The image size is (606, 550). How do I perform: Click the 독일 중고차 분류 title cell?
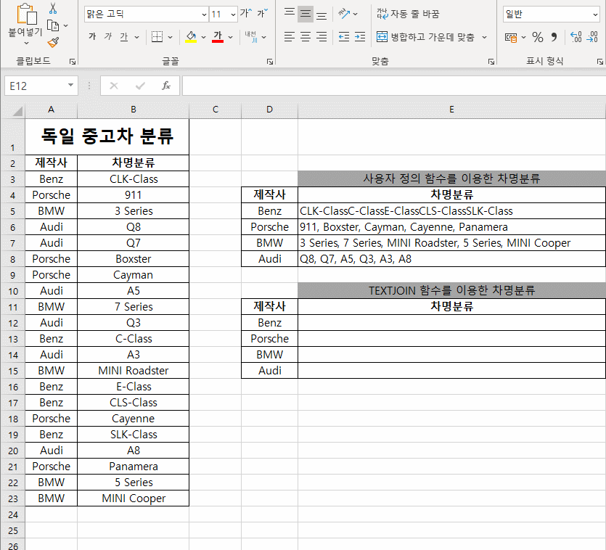click(x=107, y=137)
